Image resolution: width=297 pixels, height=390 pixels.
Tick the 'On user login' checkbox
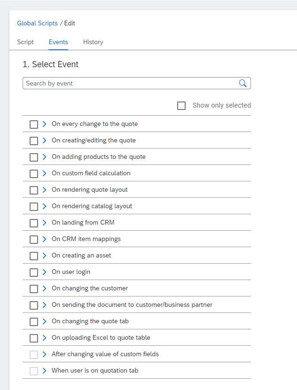34,272
